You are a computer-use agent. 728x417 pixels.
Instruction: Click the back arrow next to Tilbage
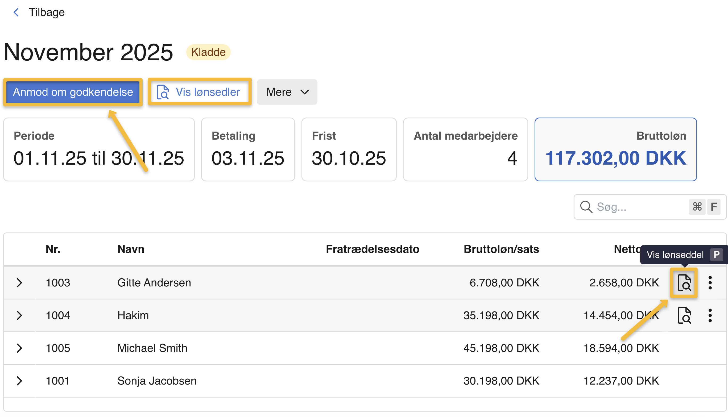(16, 12)
